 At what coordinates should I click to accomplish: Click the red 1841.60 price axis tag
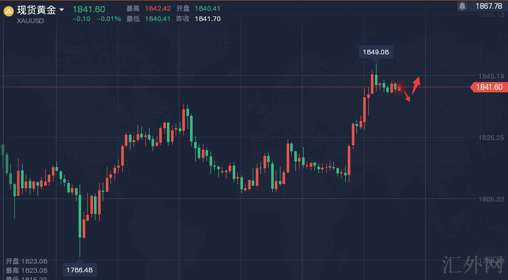pyautogui.click(x=488, y=87)
